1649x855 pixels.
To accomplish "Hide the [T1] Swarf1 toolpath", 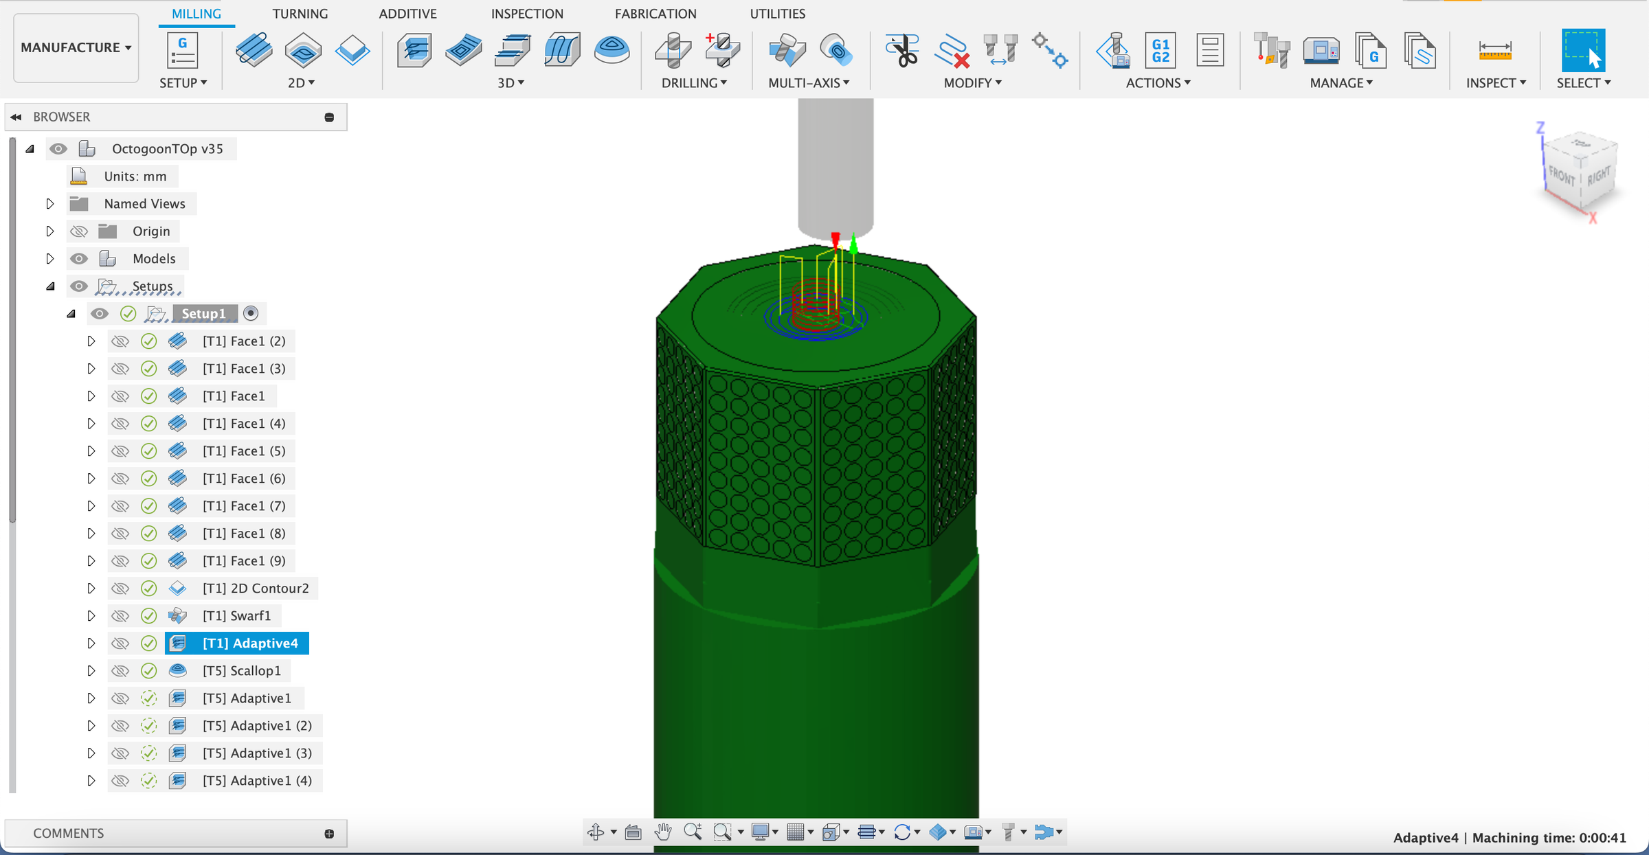I will [120, 615].
